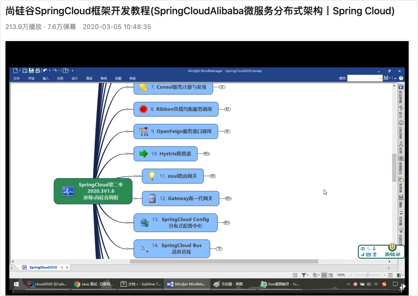
Task: Select the 14. SpringCloud Bus topic
Action: [x=172, y=249]
